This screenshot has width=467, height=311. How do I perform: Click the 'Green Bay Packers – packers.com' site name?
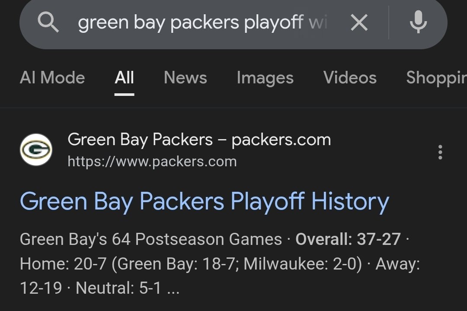[199, 140]
